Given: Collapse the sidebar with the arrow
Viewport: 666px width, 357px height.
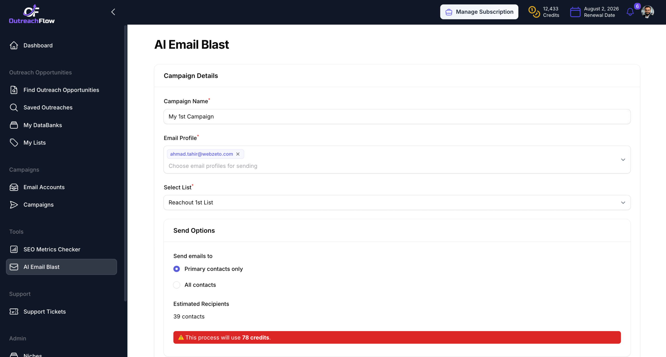Looking at the screenshot, I should click(113, 12).
